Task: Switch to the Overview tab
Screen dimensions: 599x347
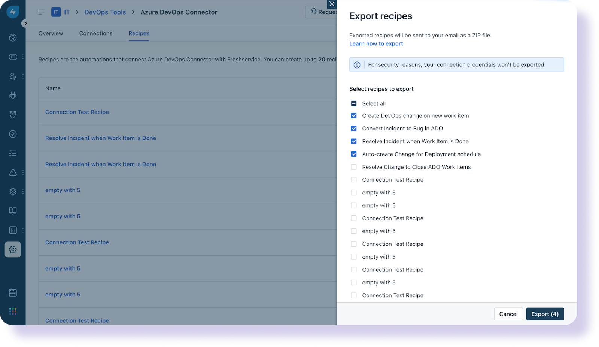Action: pos(51,33)
